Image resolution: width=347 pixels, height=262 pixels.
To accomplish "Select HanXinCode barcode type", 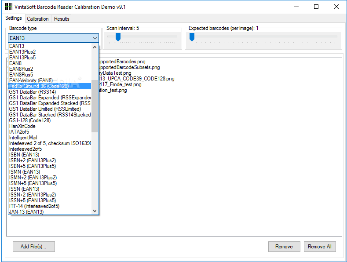I will coord(50,126).
